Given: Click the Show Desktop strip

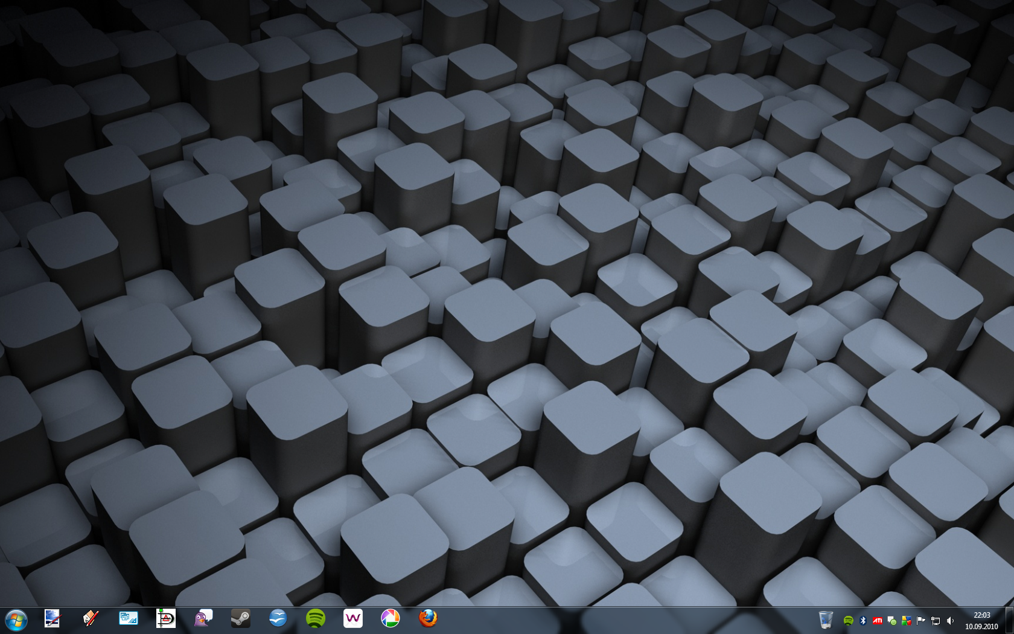Looking at the screenshot, I should tap(1009, 621).
